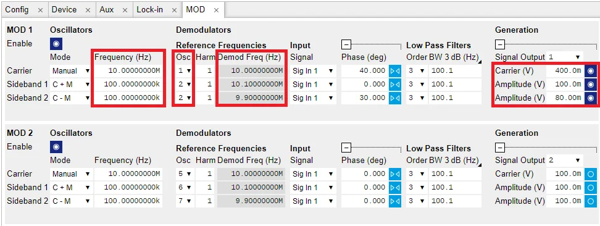600x226 pixels.
Task: Edit MOD 1 Carrier Phase 40.000 field
Action: point(364,71)
